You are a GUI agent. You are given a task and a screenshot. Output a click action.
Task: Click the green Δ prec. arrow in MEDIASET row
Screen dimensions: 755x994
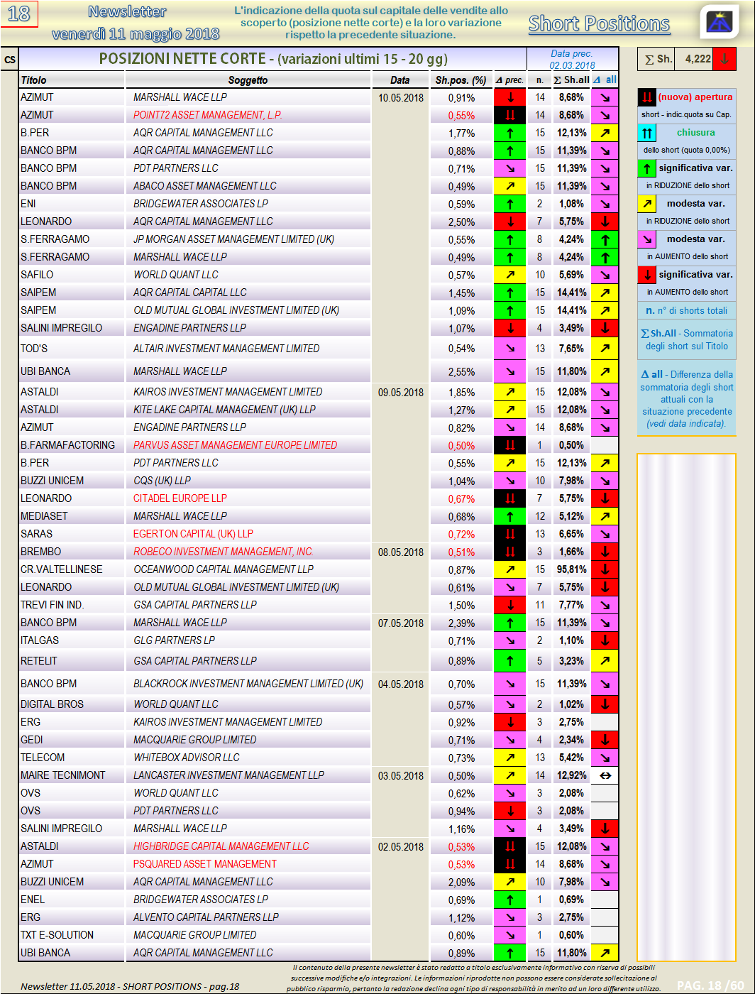tap(509, 516)
